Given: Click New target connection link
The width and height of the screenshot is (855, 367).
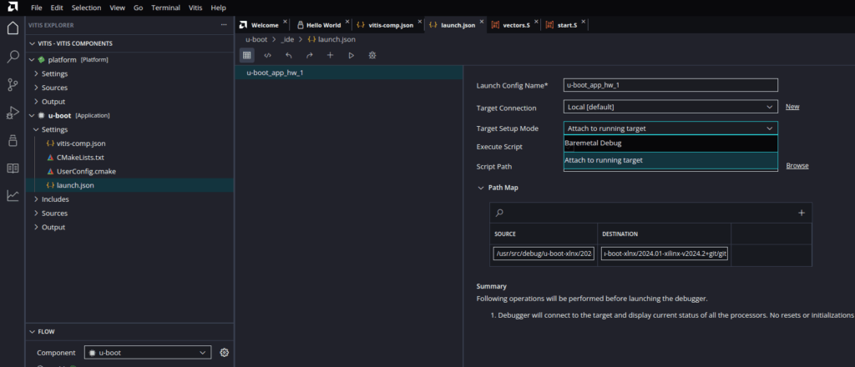Looking at the screenshot, I should (x=792, y=107).
